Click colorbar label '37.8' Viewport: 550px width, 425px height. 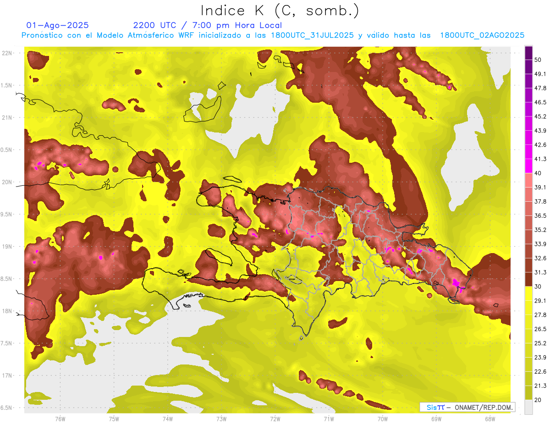[540, 202]
